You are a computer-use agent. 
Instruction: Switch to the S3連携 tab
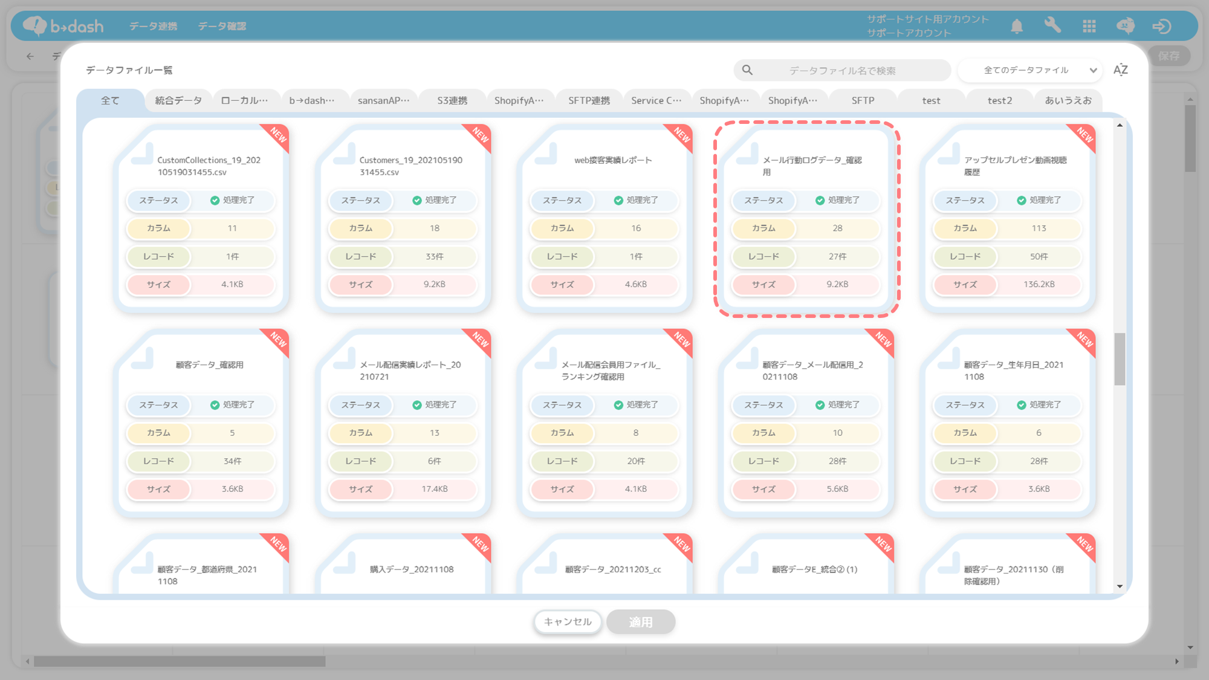coord(452,100)
